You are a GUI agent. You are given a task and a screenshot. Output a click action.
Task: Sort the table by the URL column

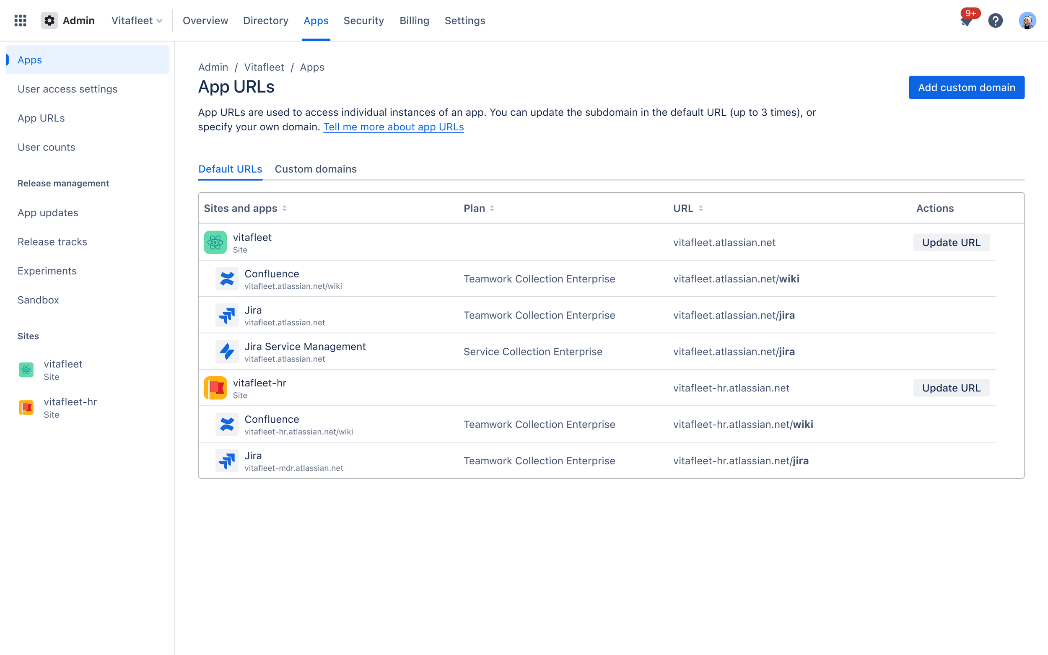pyautogui.click(x=688, y=208)
